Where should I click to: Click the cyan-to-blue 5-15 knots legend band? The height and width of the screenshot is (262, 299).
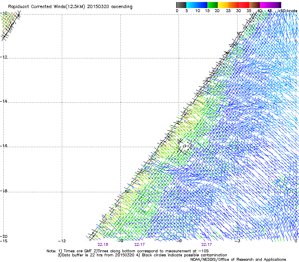tap(197, 5)
